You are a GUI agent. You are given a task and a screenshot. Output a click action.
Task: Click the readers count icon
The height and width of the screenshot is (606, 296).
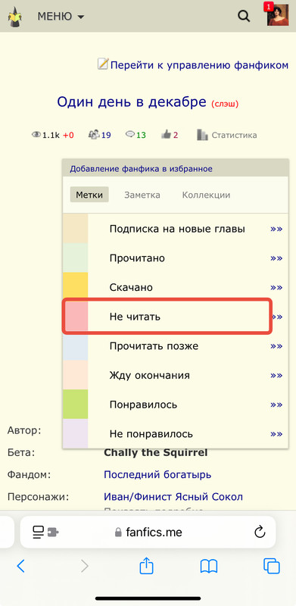[94, 135]
